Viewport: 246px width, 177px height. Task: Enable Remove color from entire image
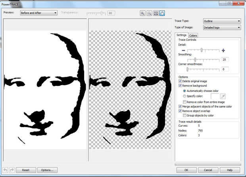(185, 102)
